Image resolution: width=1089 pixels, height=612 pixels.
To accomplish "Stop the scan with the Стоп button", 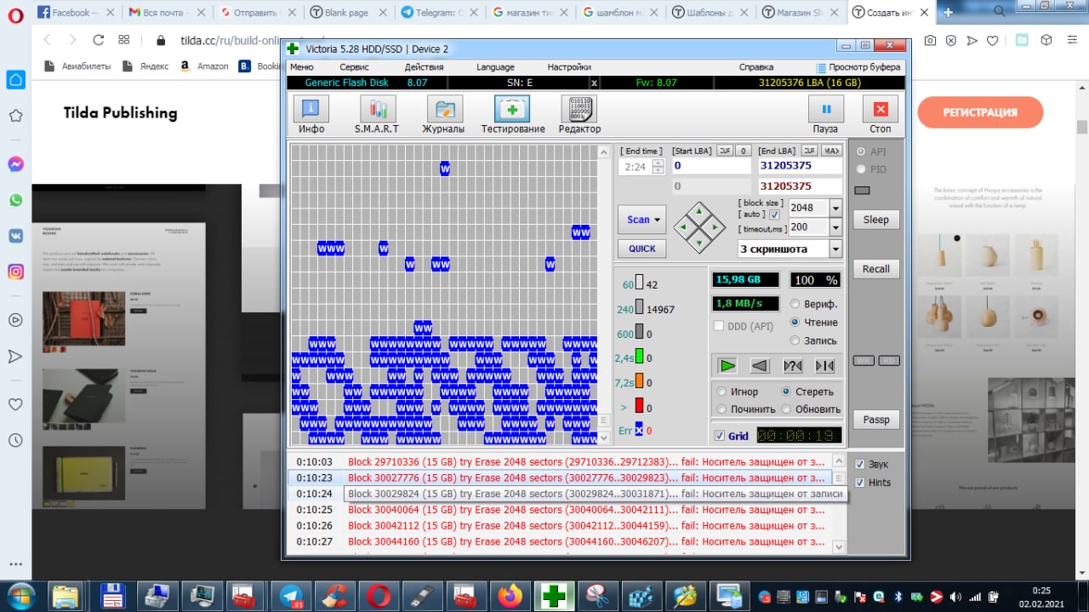I will 881,114.
